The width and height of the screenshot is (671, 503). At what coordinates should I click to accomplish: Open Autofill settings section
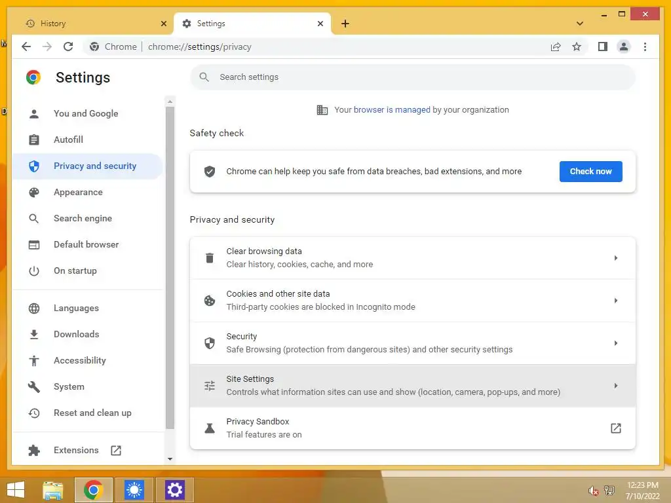87,140
